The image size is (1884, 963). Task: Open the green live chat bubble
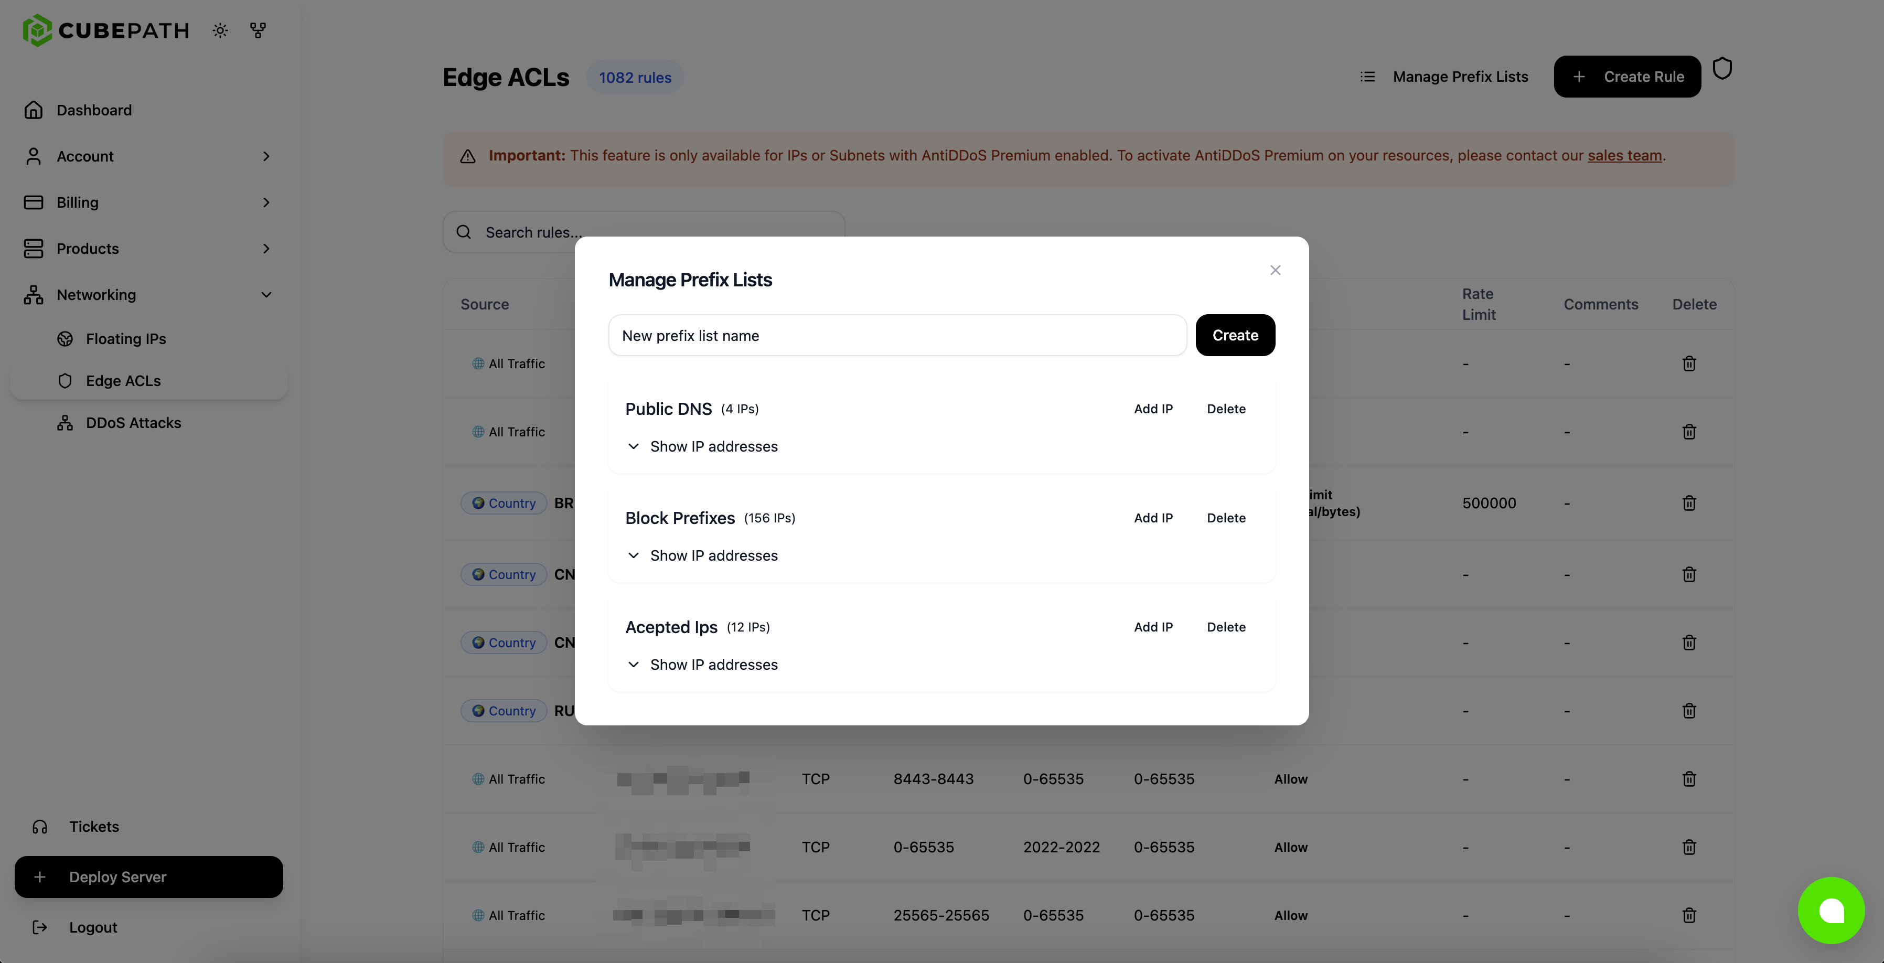(1831, 909)
